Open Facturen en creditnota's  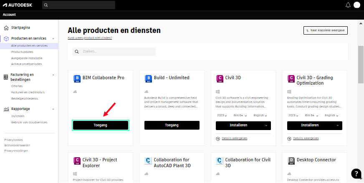[28, 92]
